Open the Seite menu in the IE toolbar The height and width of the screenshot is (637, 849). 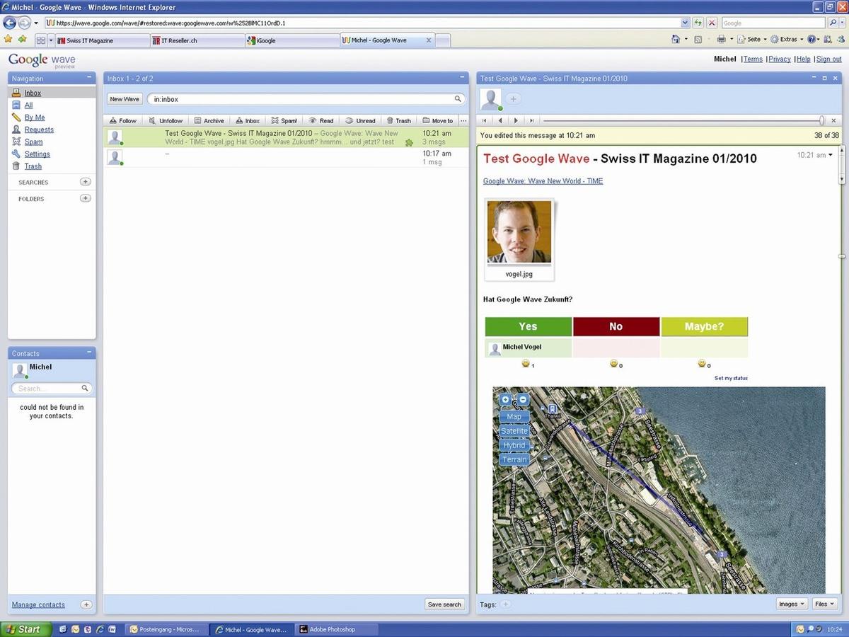[752, 40]
